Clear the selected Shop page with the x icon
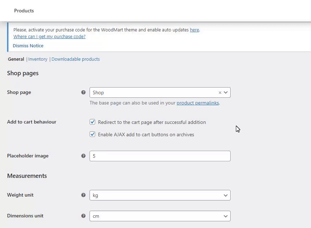311x228 pixels. (220, 93)
